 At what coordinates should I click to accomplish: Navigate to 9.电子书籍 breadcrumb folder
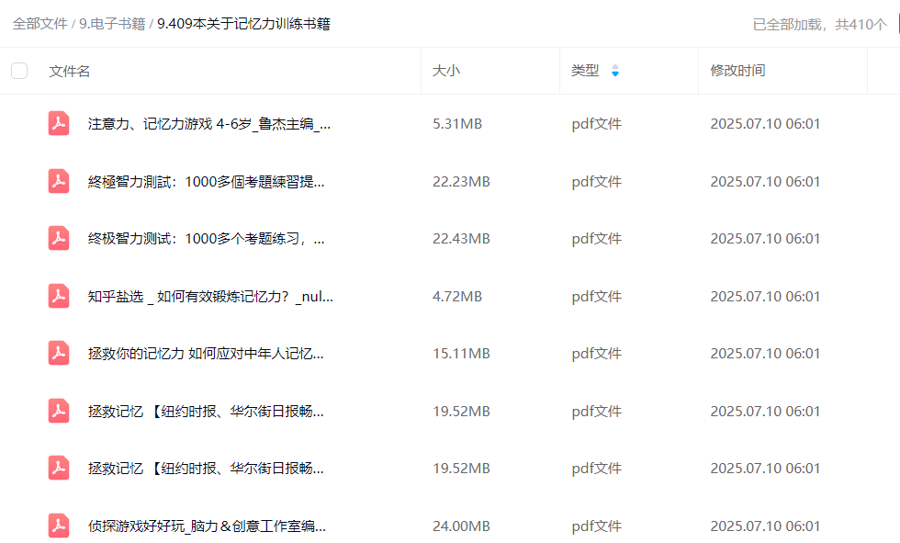pyautogui.click(x=112, y=24)
